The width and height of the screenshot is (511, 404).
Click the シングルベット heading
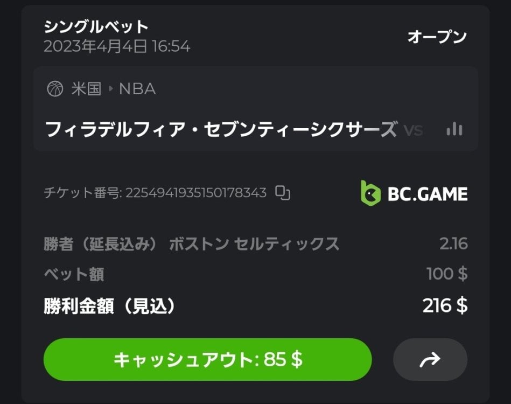click(x=96, y=26)
